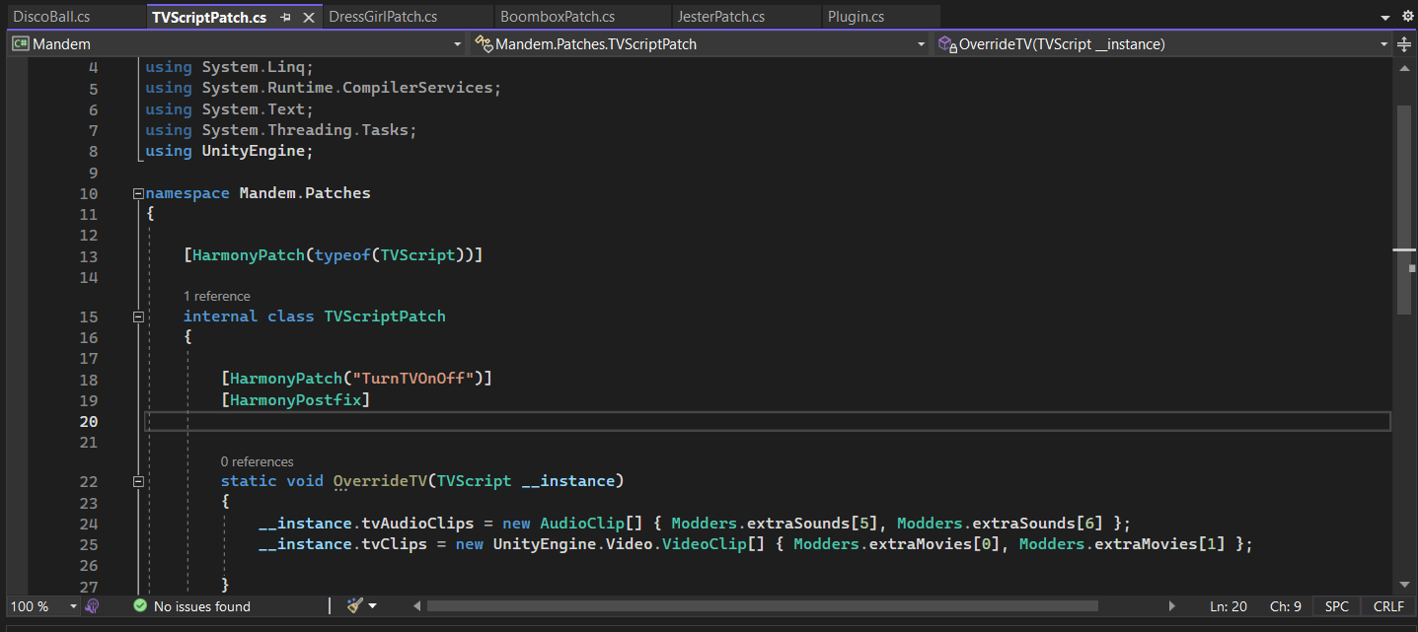Expand the code cleanup profile arrow
Viewport: 1418px width, 632px height.
373,605
